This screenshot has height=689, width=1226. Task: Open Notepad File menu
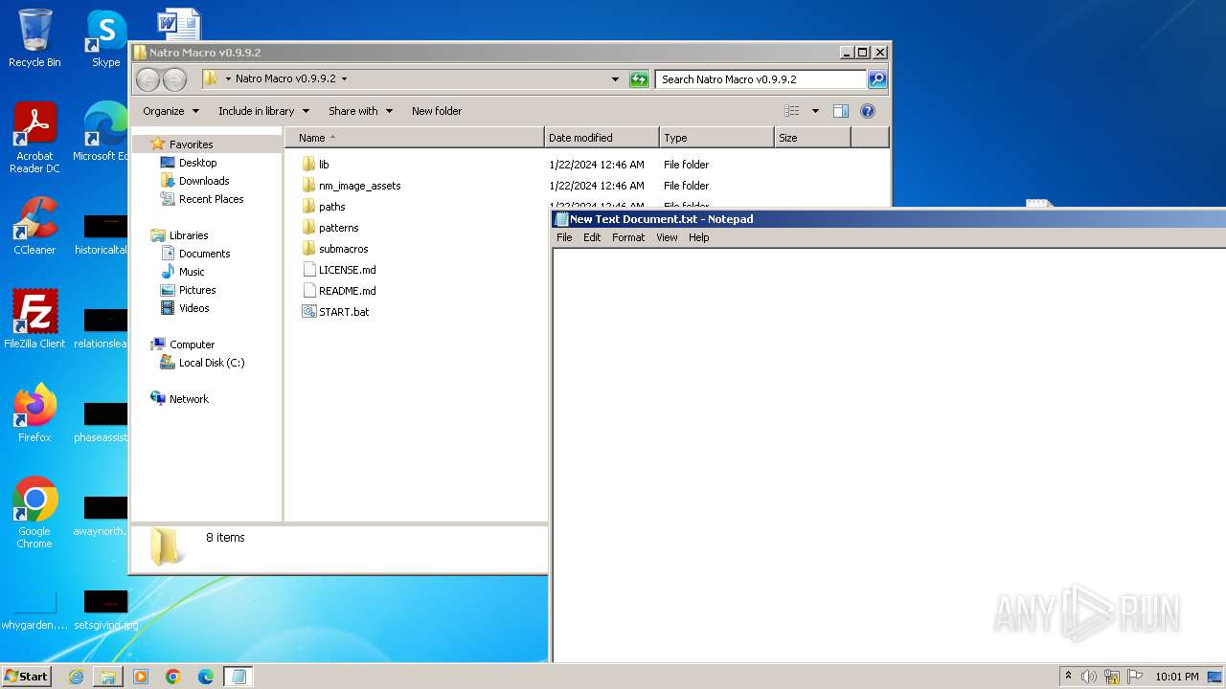[x=564, y=237]
